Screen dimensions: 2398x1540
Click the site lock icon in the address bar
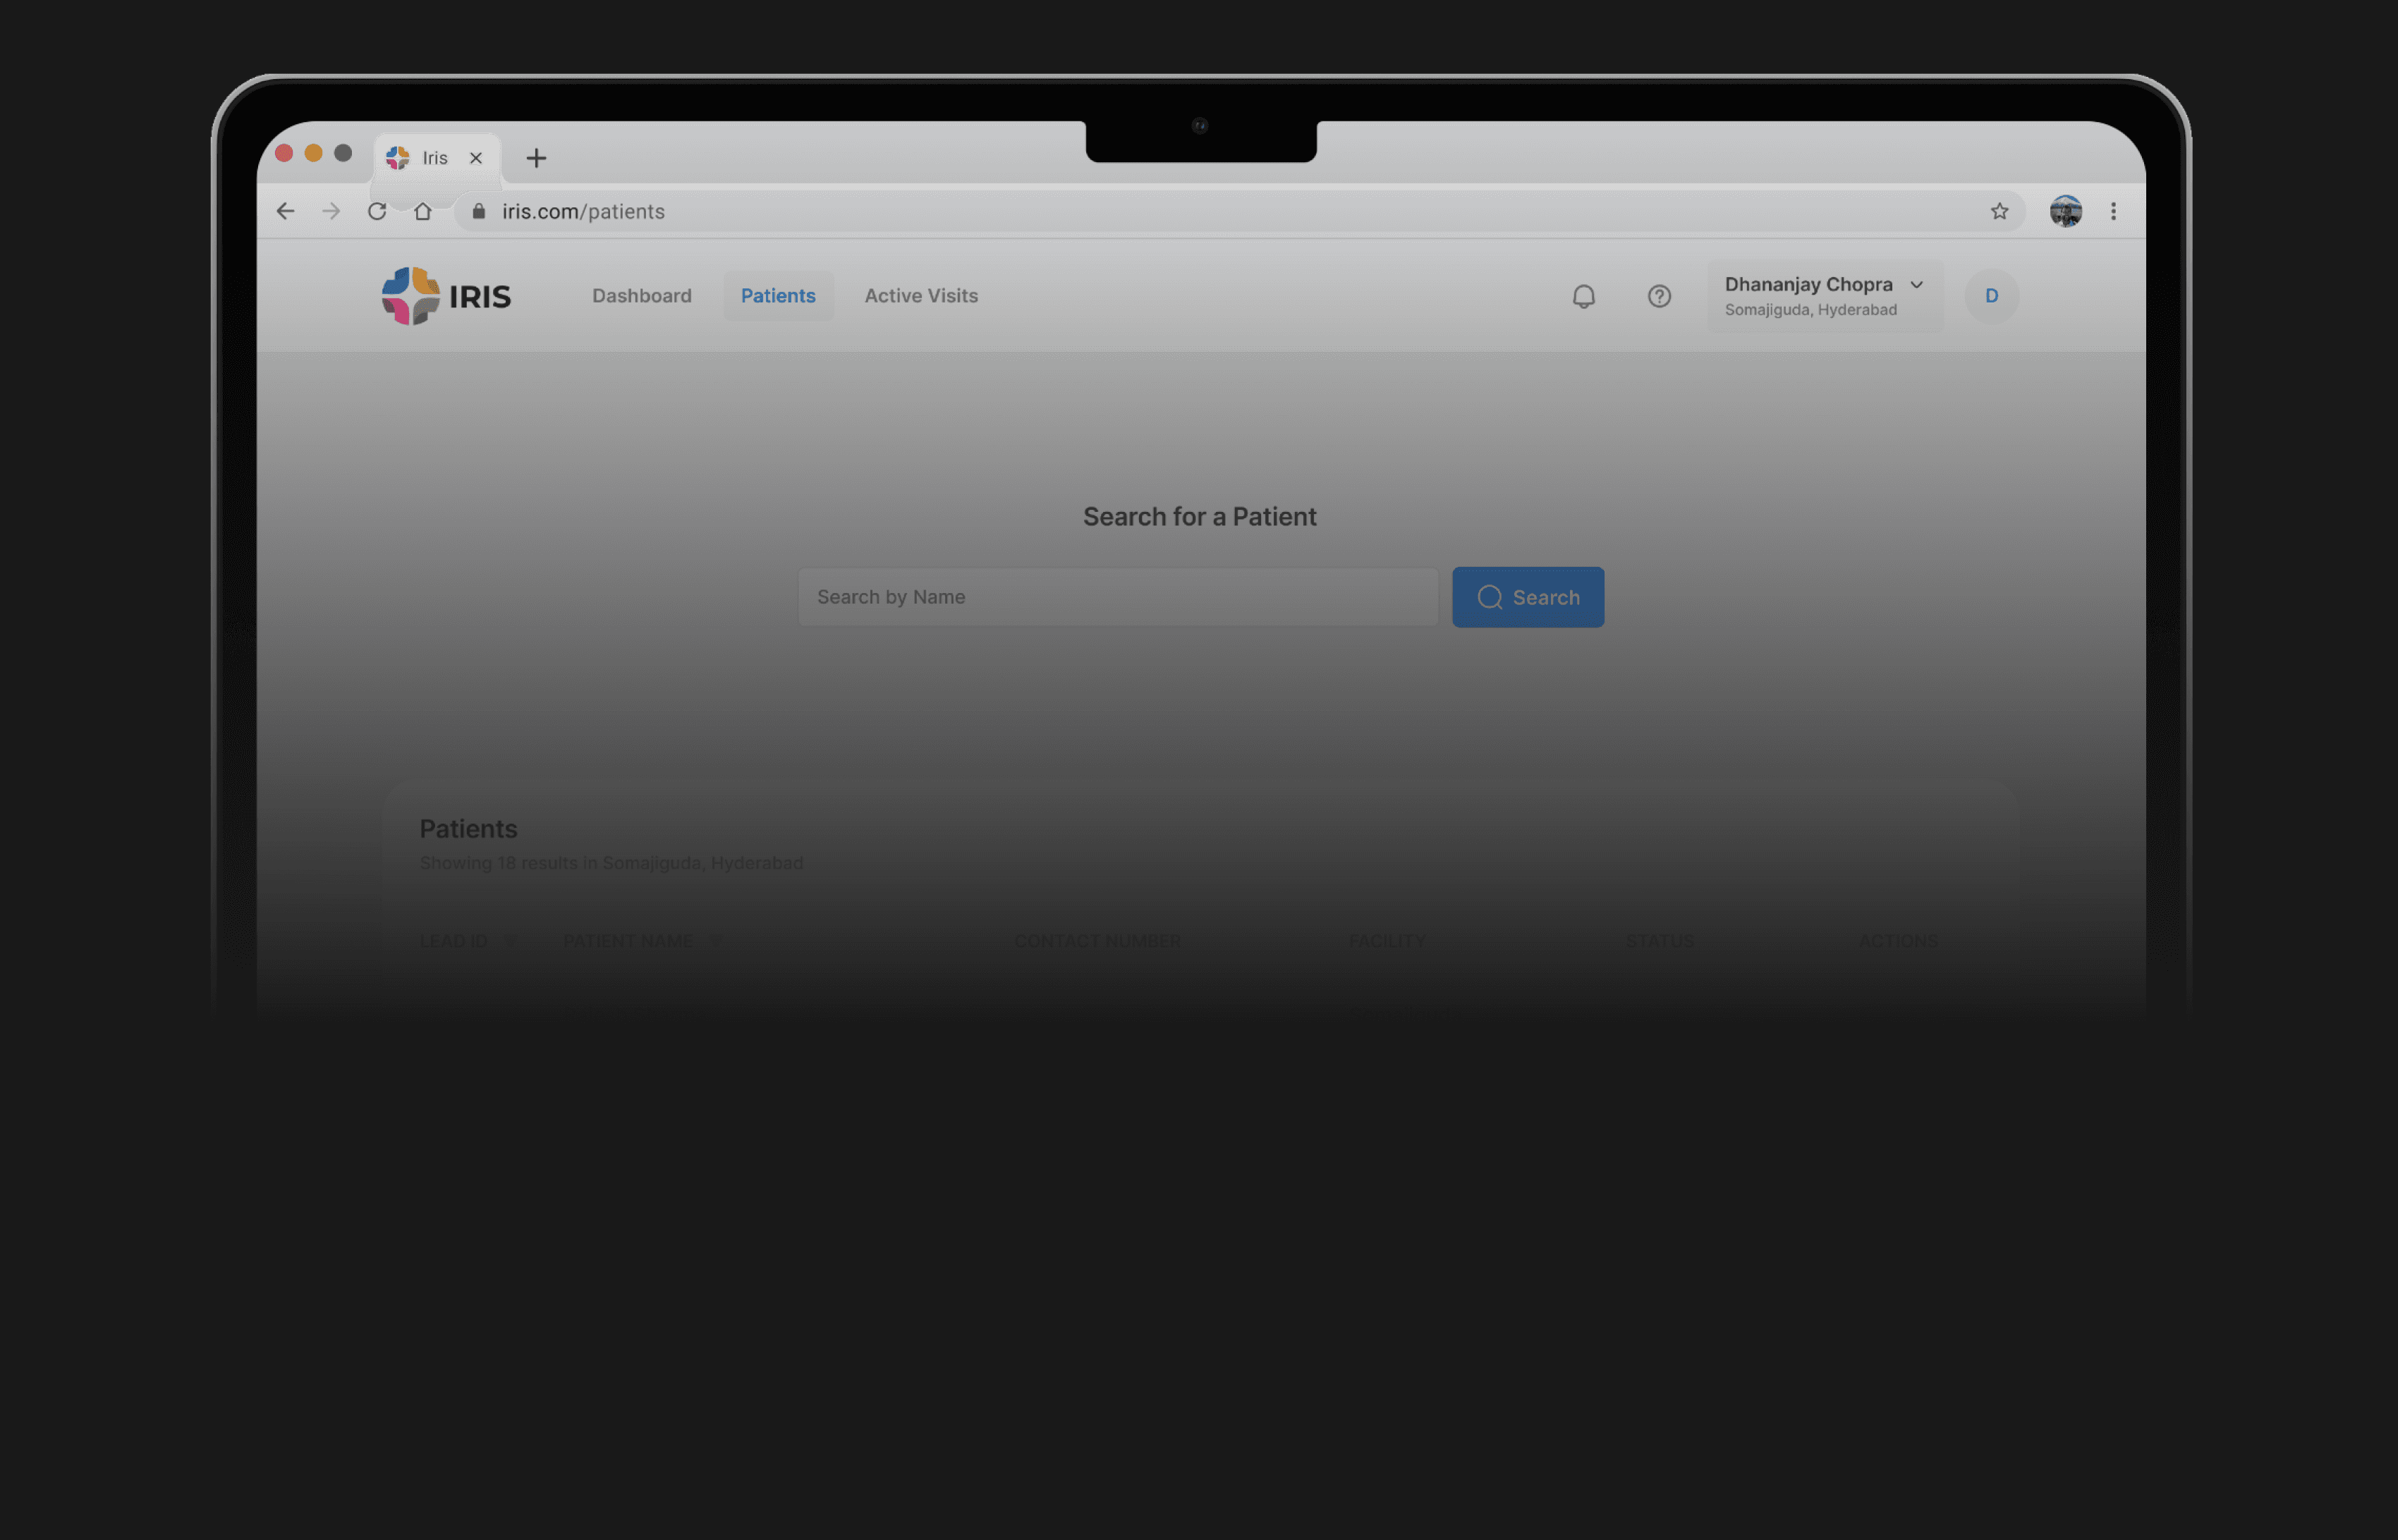pos(479,211)
